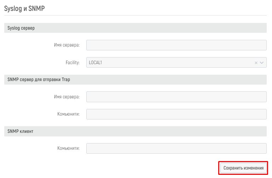Clear the Facility selection with the x icon
This screenshot has width=272, height=178.
[256, 63]
